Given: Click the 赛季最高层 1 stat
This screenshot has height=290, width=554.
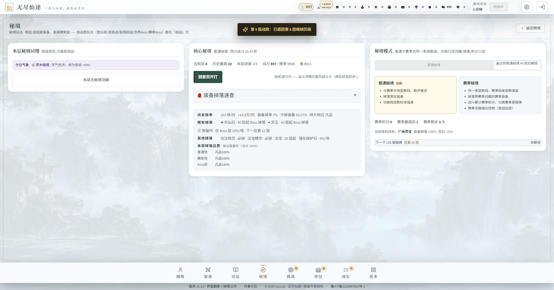Looking at the screenshot, I should (x=407, y=122).
